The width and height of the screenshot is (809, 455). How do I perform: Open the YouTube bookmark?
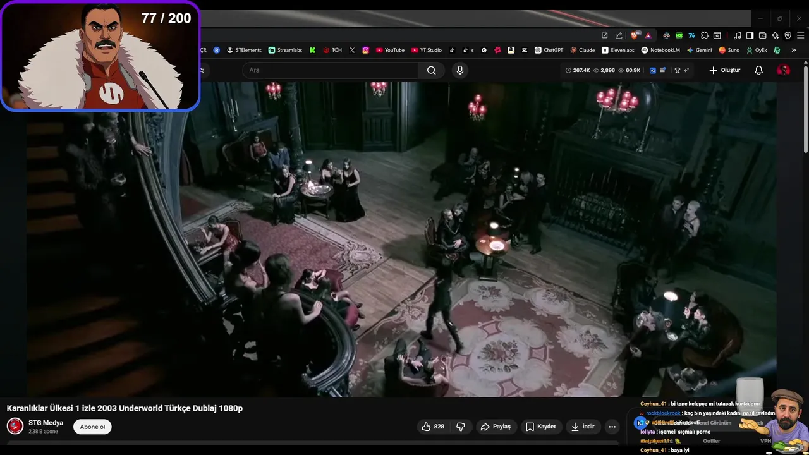[390, 50]
